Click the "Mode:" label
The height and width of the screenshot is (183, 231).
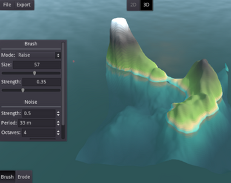pyautogui.click(x=8, y=55)
